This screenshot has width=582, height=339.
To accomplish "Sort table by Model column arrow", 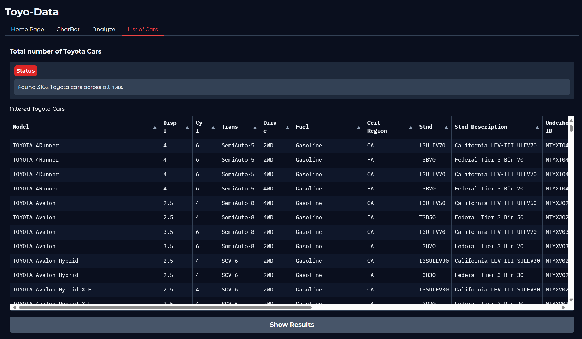I will point(155,127).
